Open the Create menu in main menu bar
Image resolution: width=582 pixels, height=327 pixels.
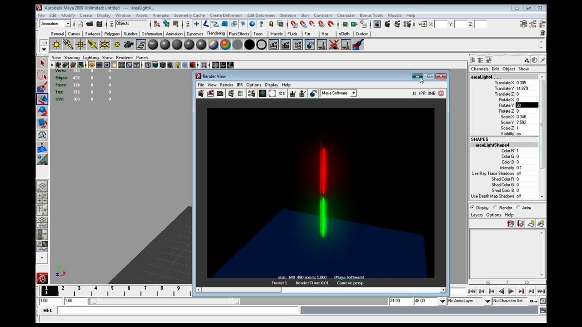[x=86, y=15]
